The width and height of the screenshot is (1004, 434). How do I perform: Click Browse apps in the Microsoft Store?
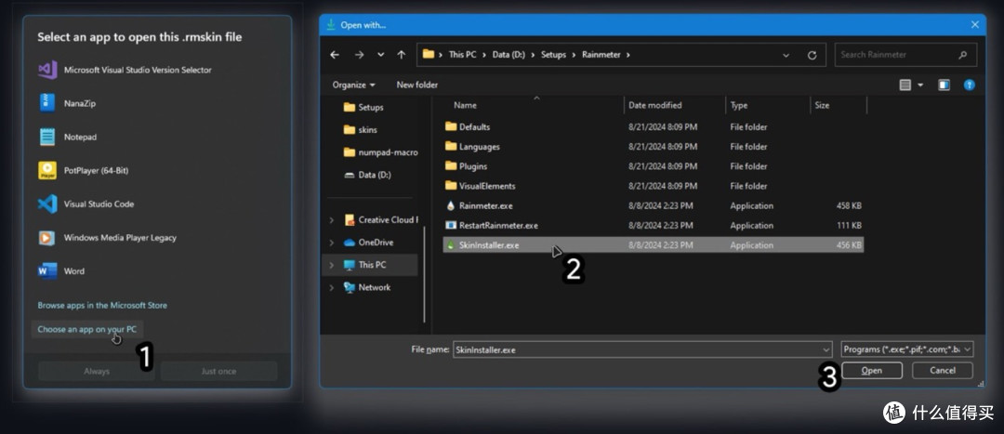102,306
